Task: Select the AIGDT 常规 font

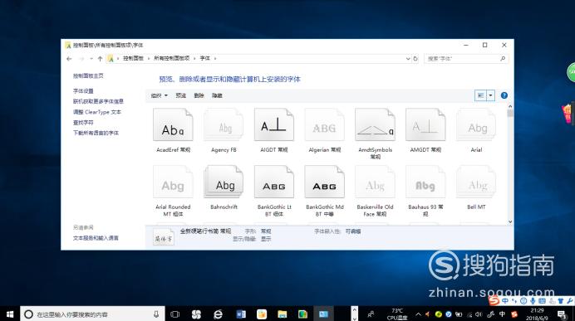Action: [274, 131]
